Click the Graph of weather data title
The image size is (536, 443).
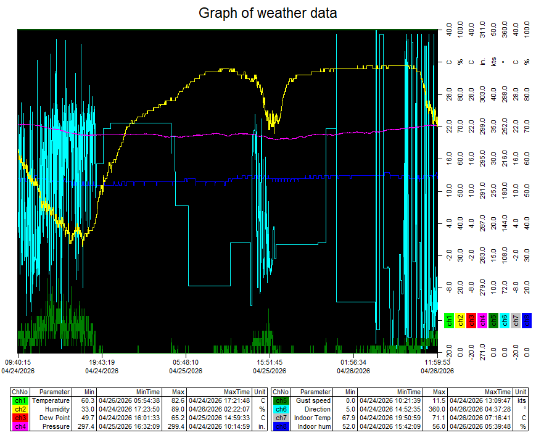point(268,12)
